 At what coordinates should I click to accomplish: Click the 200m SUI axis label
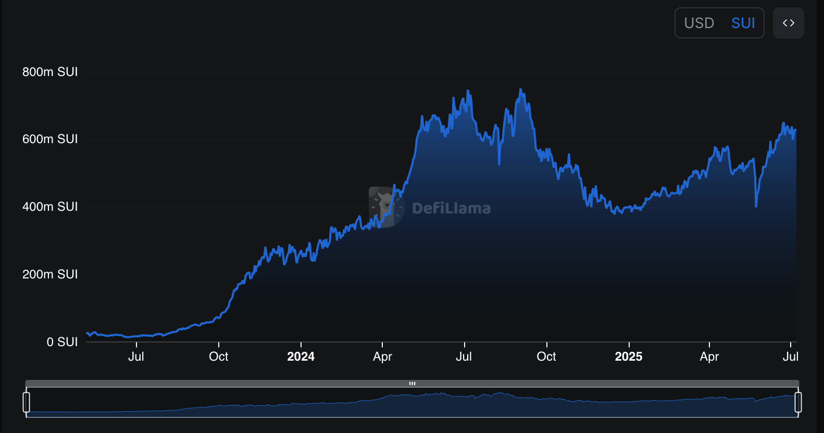point(50,274)
